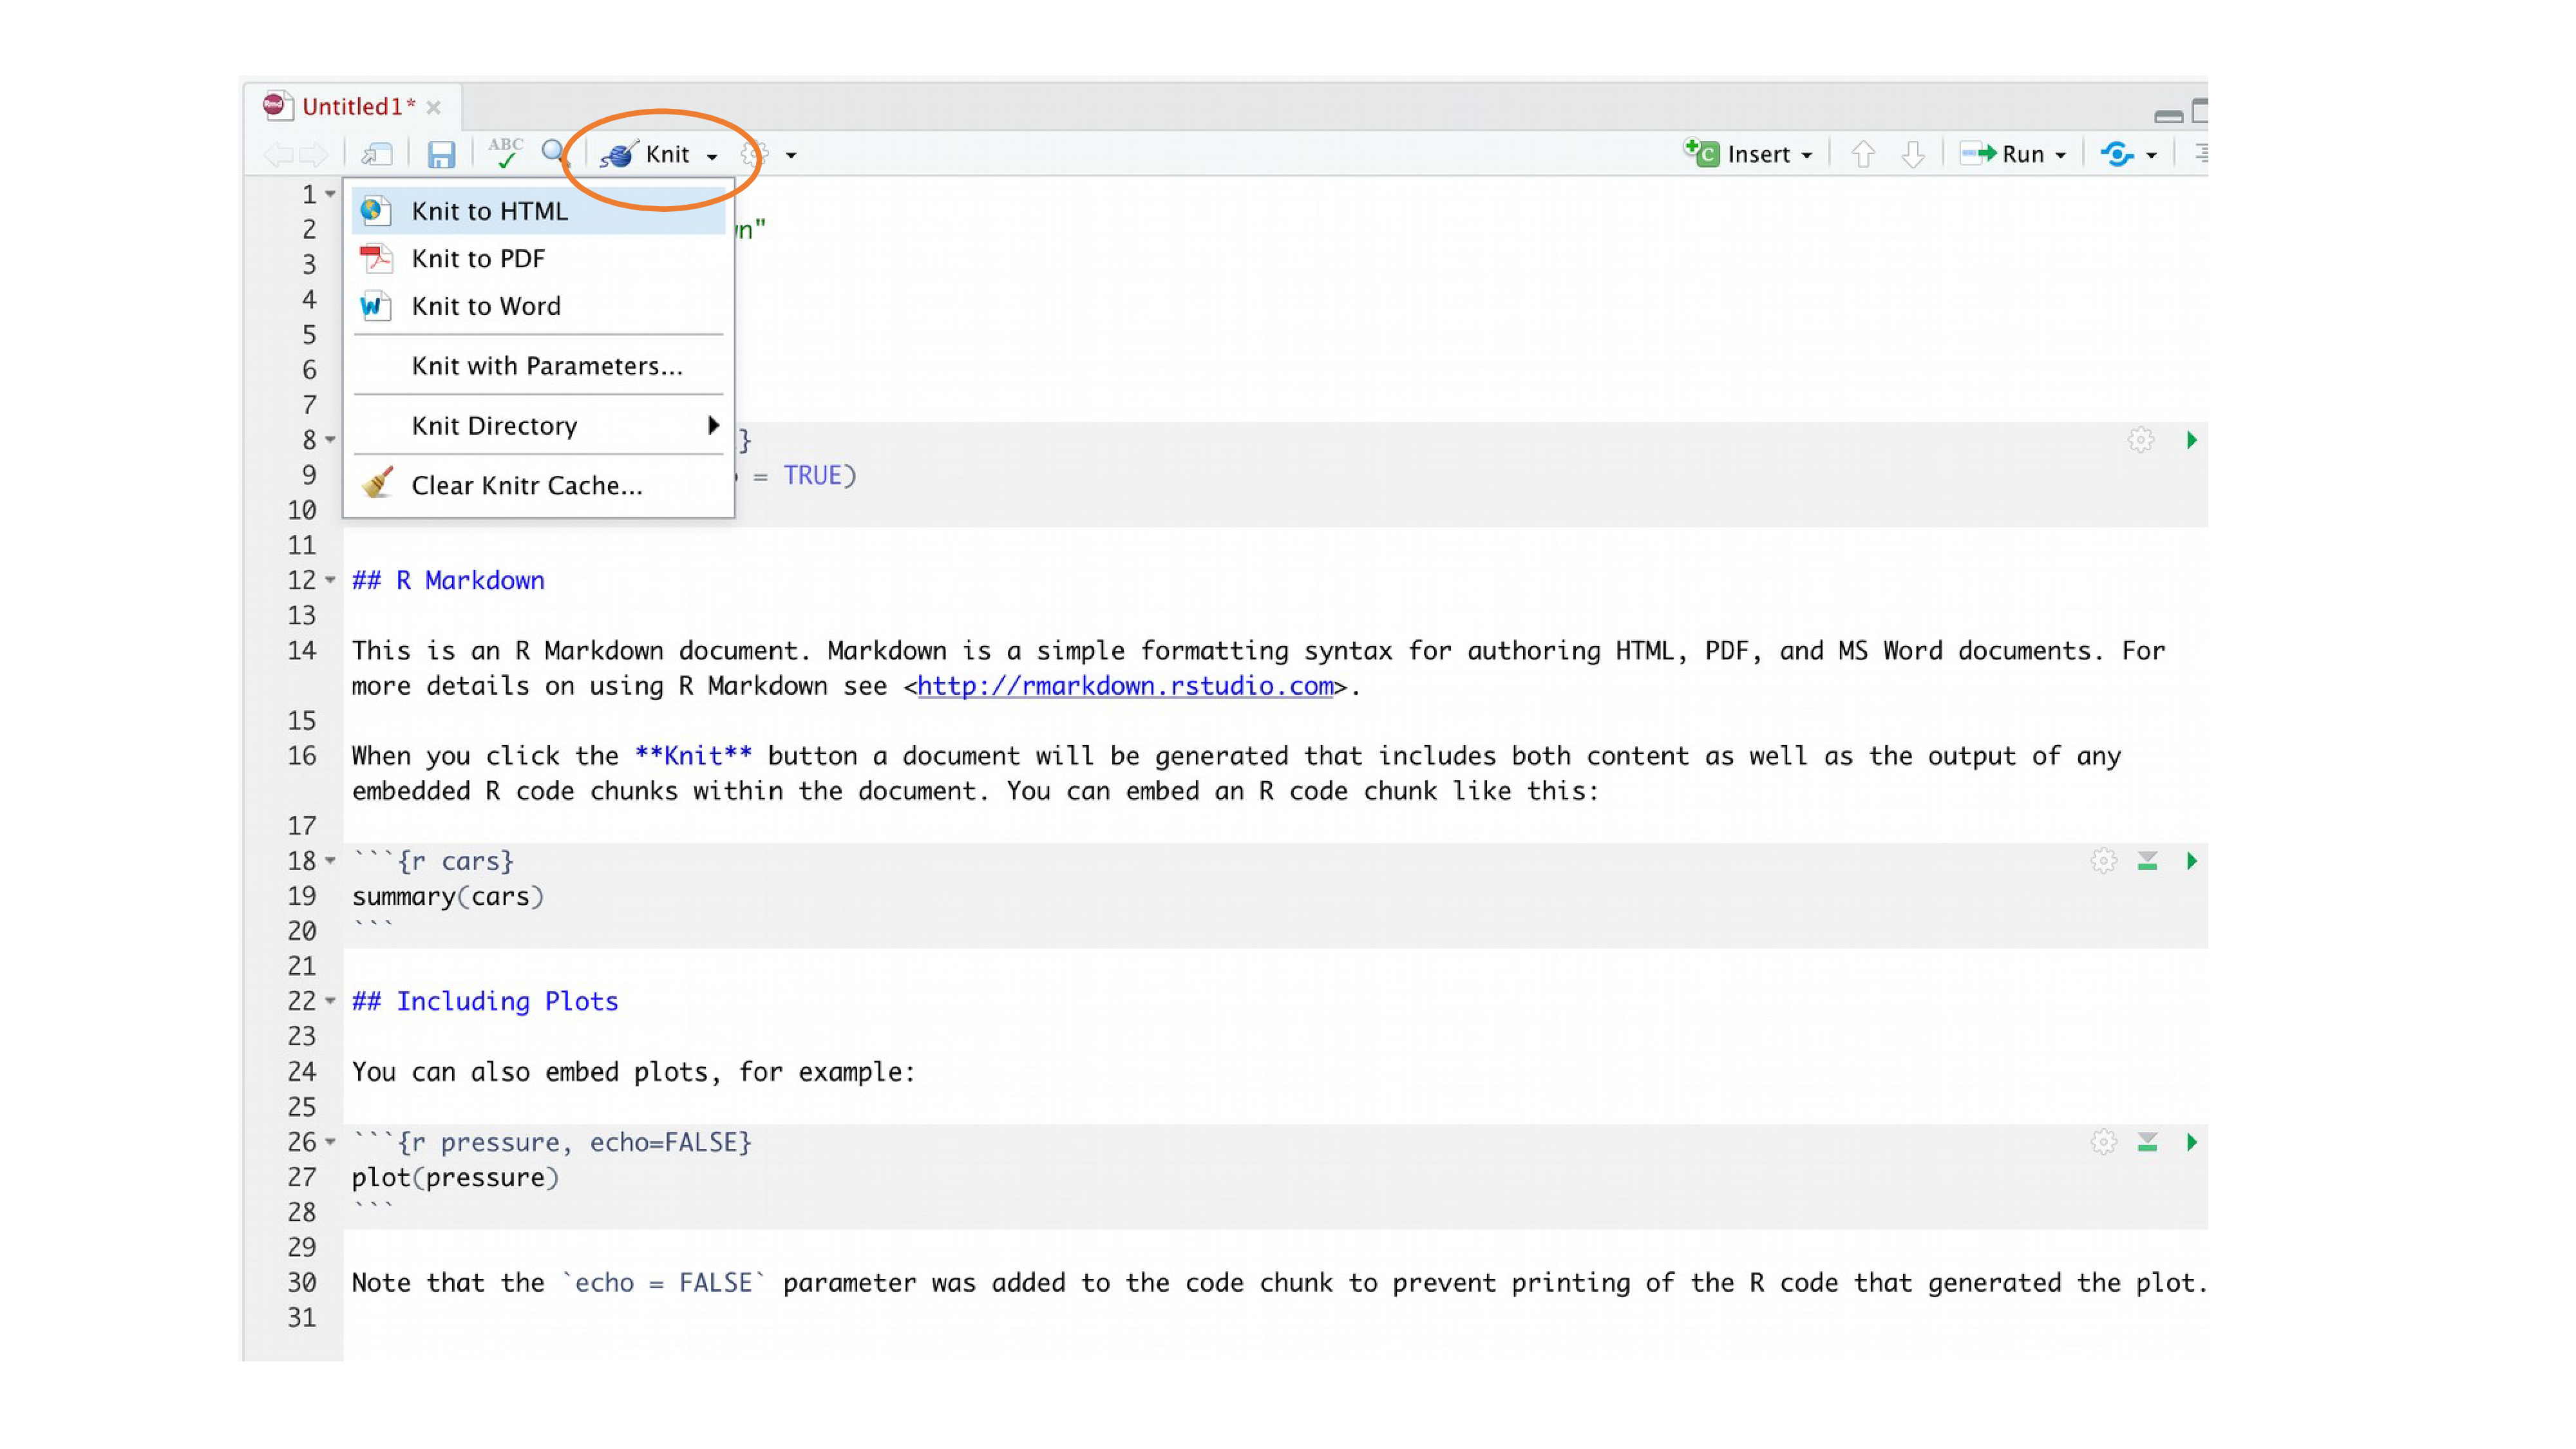Click the '## Including Plots' heading text
Screen dimensions: 2576x1449
coord(485,1001)
